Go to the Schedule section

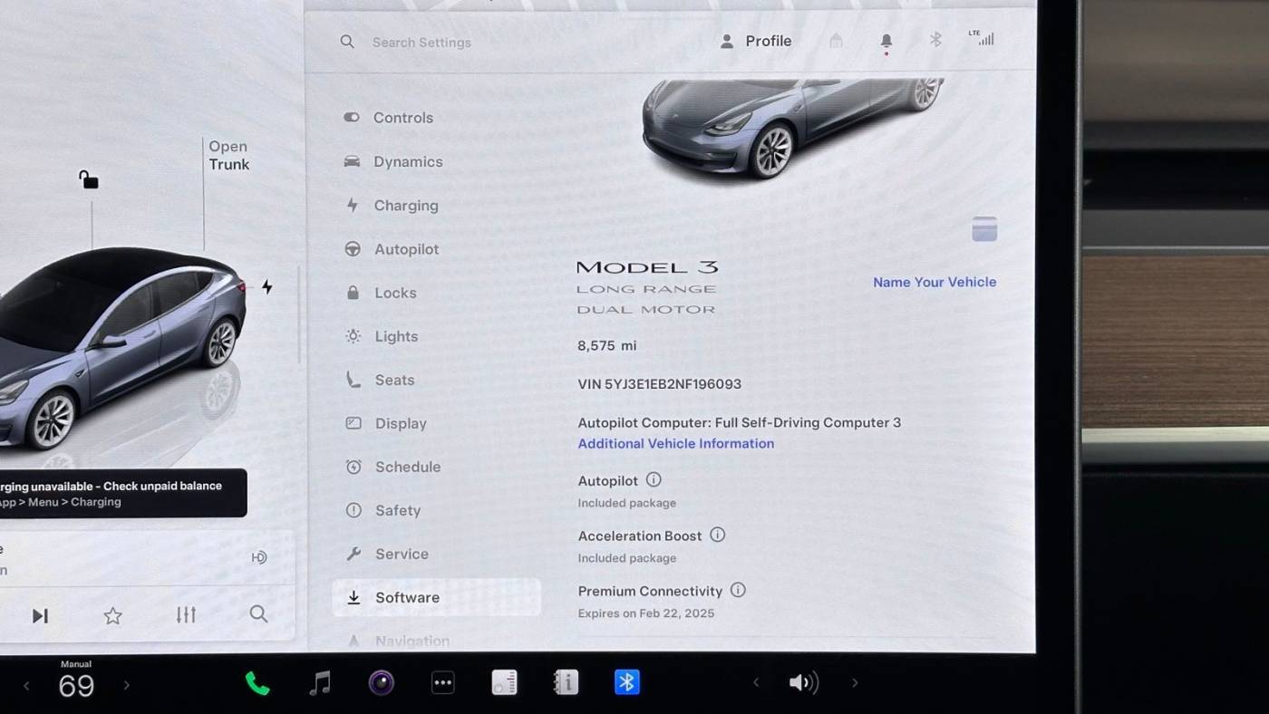pos(392,467)
